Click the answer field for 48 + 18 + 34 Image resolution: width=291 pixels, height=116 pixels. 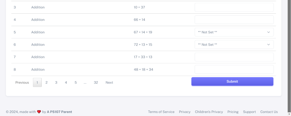click(x=234, y=70)
